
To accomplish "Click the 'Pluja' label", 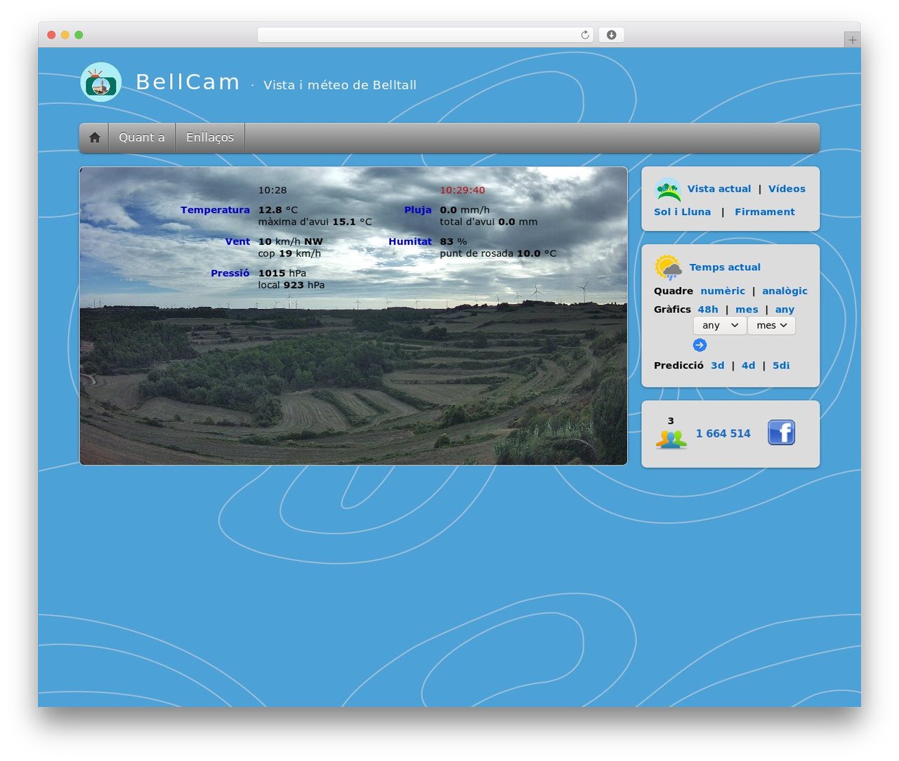I will click(418, 210).
